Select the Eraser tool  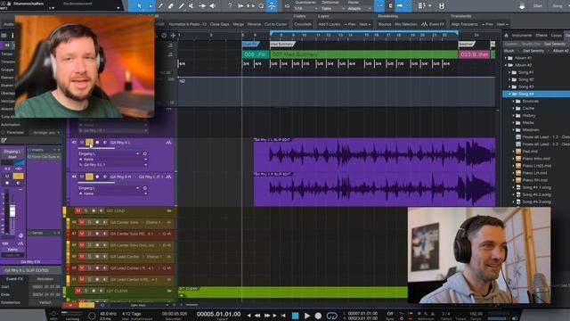pyautogui.click(x=170, y=6)
